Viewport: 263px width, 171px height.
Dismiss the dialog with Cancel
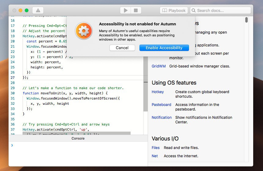[122, 48]
